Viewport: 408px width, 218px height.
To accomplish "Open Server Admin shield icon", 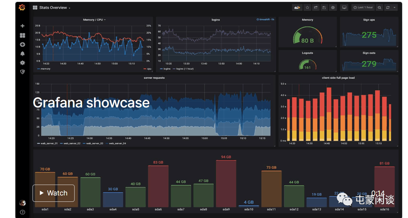I will 23,72.
